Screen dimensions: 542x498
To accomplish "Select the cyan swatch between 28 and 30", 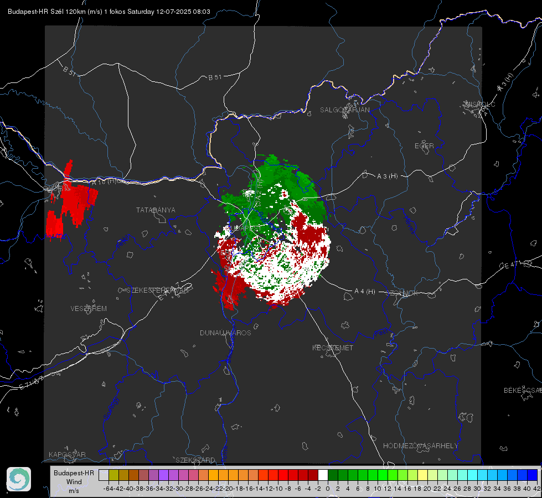I will 472,475.
